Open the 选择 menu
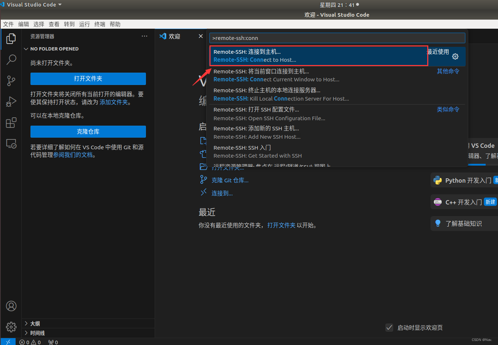Screen dimensions: 498x345 click(x=39, y=24)
